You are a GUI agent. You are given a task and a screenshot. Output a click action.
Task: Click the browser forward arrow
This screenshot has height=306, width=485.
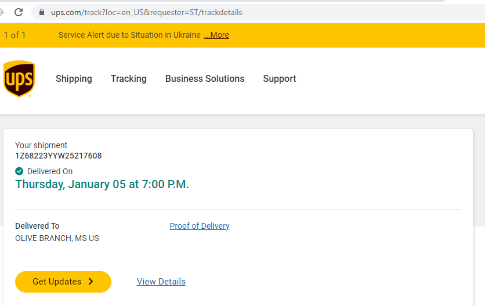click(x=2, y=12)
